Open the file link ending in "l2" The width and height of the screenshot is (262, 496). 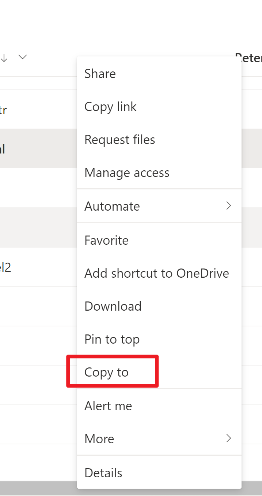pos(4,267)
